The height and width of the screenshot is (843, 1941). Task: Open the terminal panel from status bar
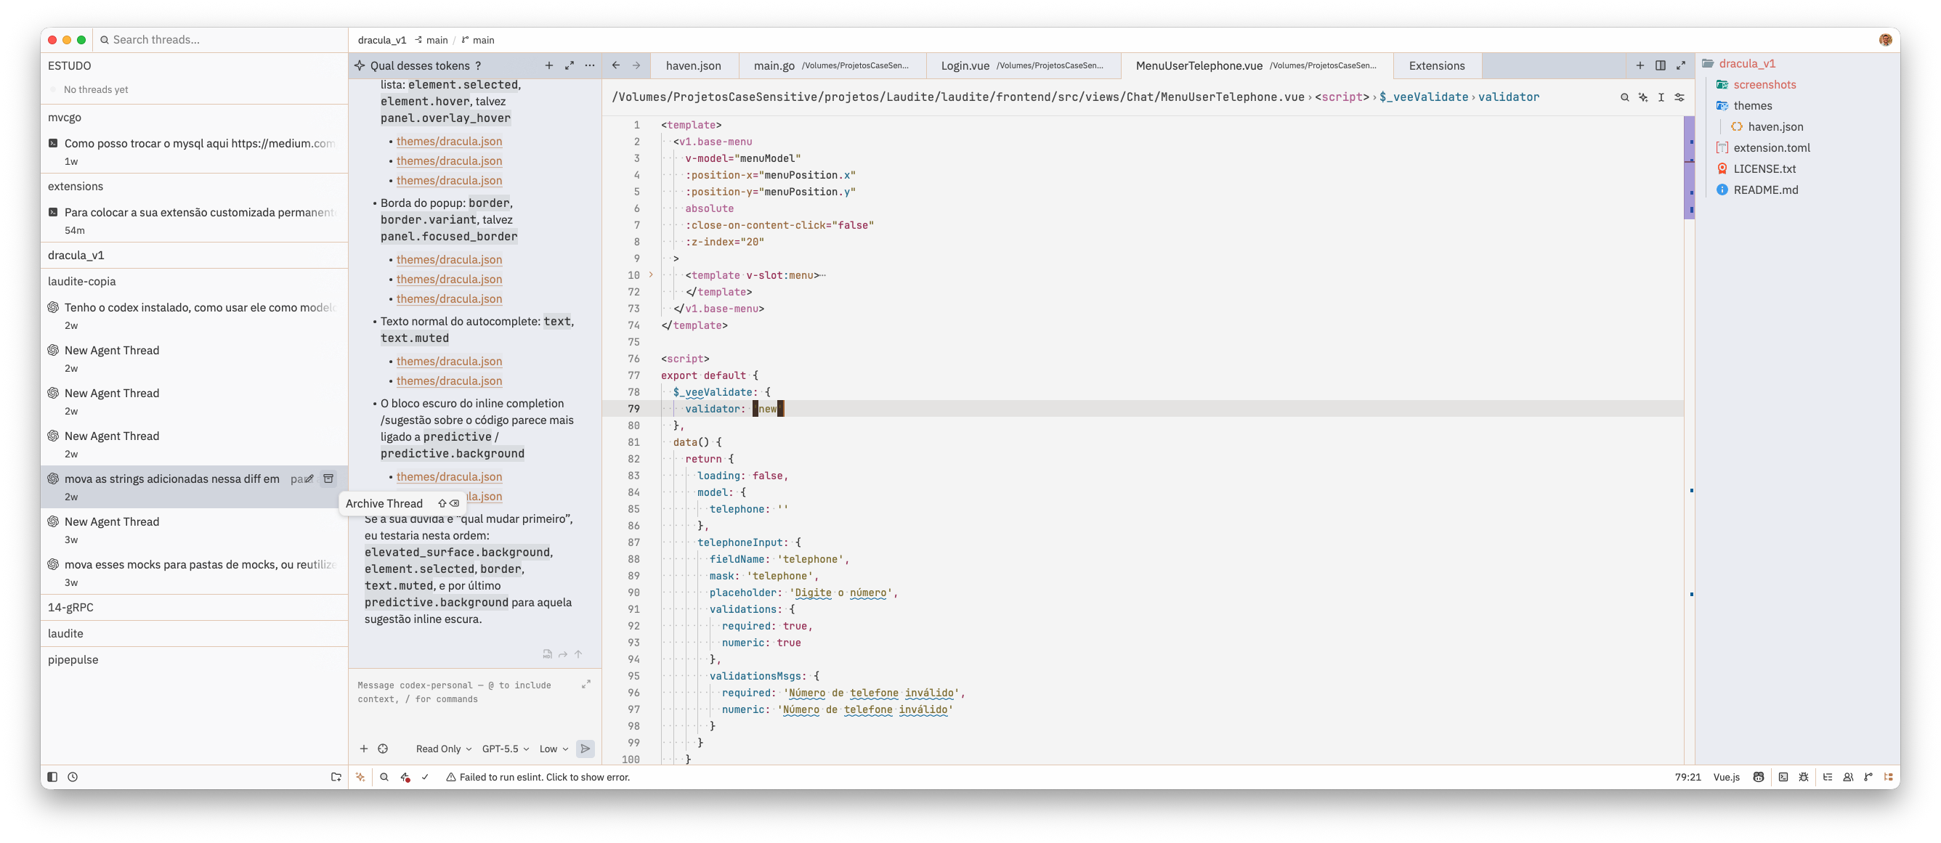pos(1783,777)
